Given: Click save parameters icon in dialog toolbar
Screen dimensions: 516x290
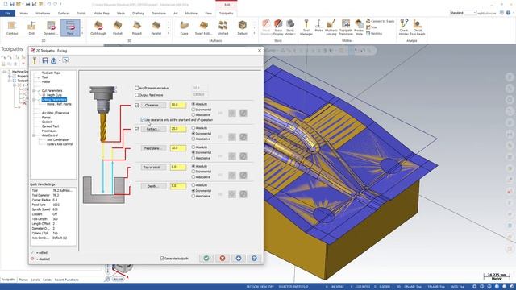Looking at the screenshot, I should (x=45, y=60).
